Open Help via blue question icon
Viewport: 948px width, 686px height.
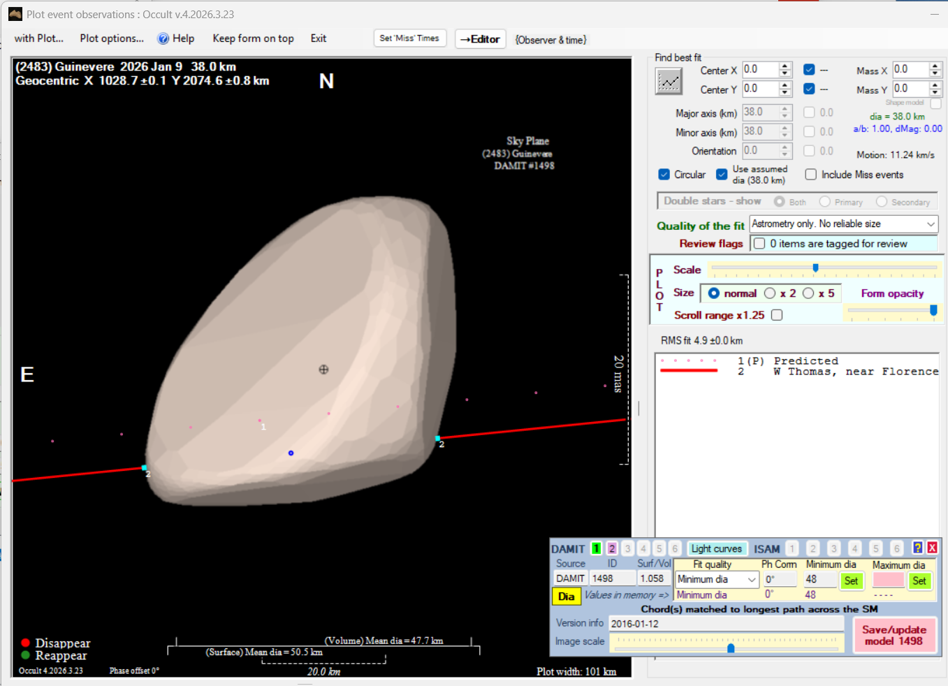tap(163, 39)
